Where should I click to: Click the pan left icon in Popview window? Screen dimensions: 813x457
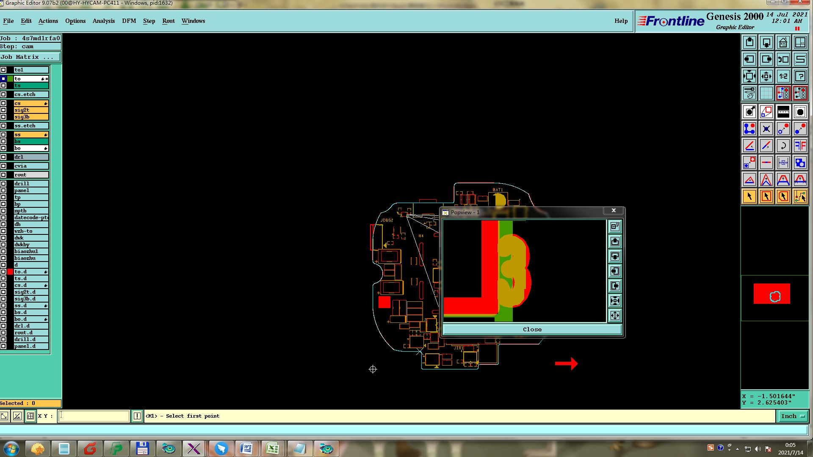615,271
